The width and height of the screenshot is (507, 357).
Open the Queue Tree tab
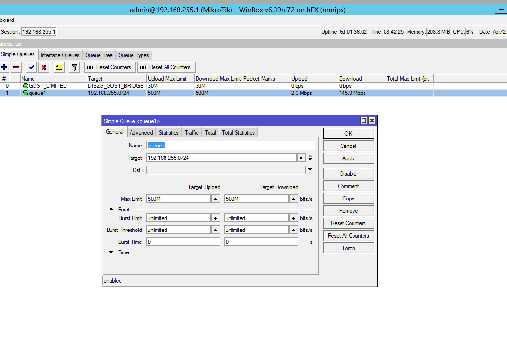(x=99, y=55)
